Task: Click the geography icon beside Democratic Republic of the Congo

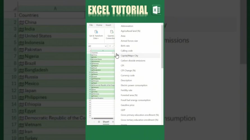Action: [x=92, y=85]
